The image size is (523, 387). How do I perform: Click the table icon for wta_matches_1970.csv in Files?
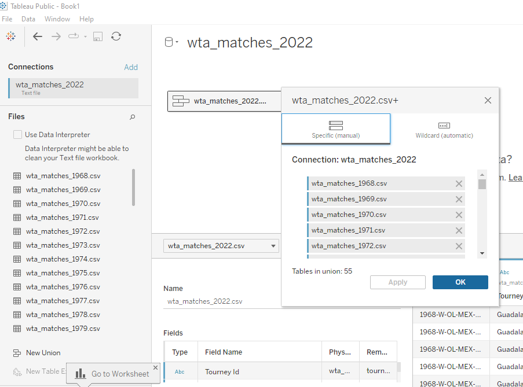[17, 204]
